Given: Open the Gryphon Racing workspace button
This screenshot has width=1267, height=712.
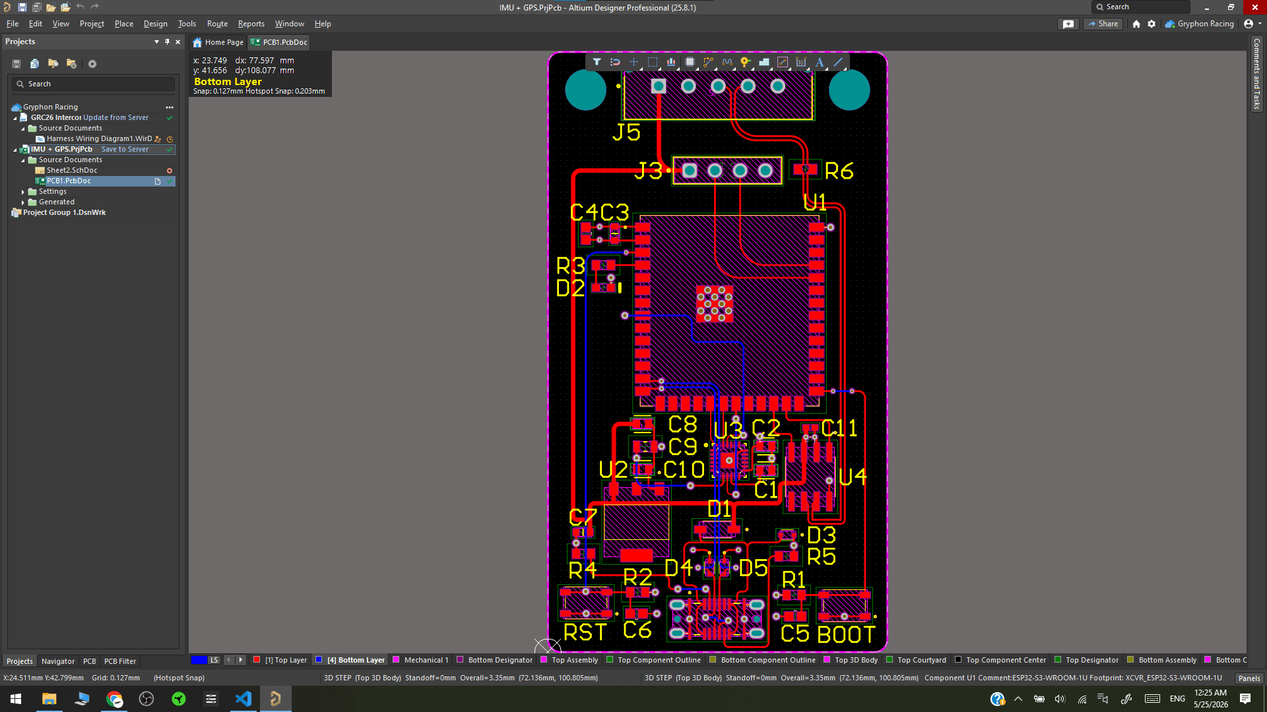Looking at the screenshot, I should (1200, 24).
